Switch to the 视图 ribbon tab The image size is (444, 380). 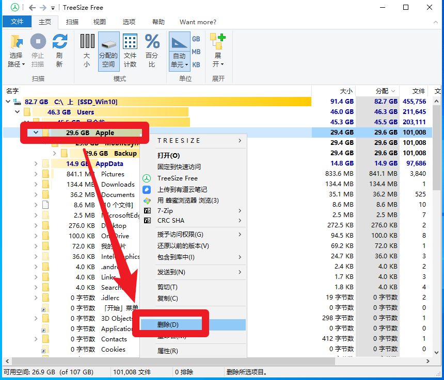tap(100, 22)
